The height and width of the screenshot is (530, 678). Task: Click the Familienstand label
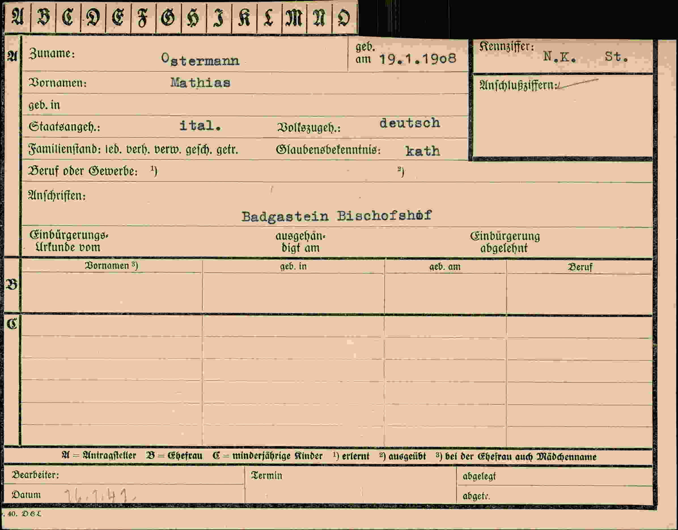click(x=64, y=149)
